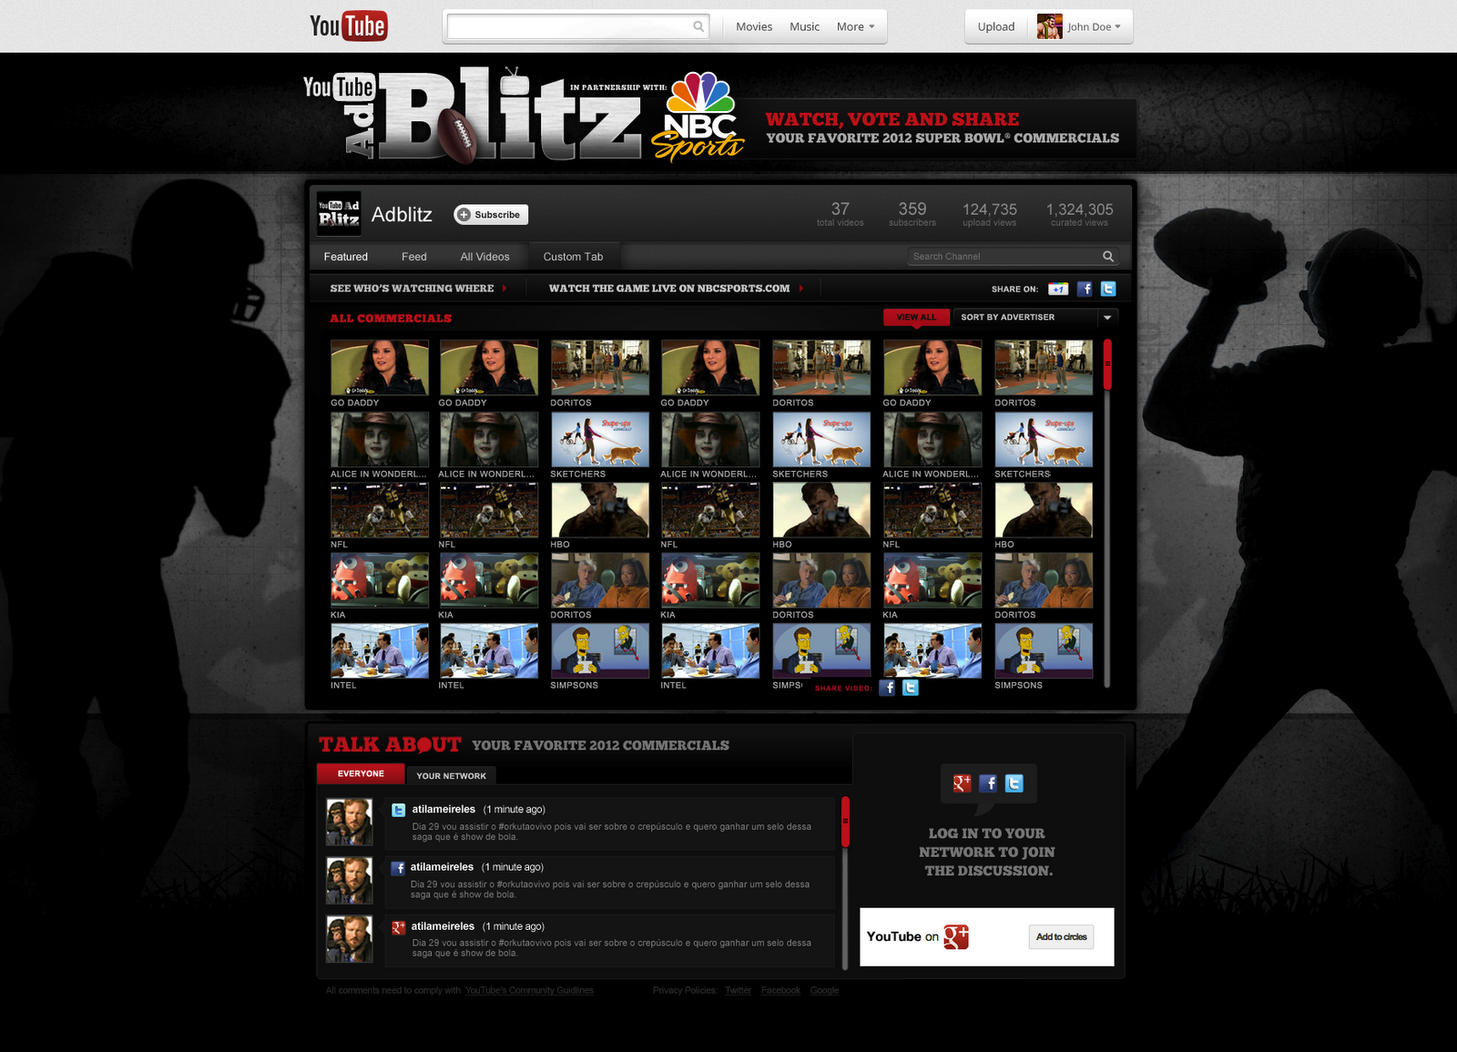
Task: Open the rightmost Sketchers thumbnail
Action: pyautogui.click(x=1044, y=439)
